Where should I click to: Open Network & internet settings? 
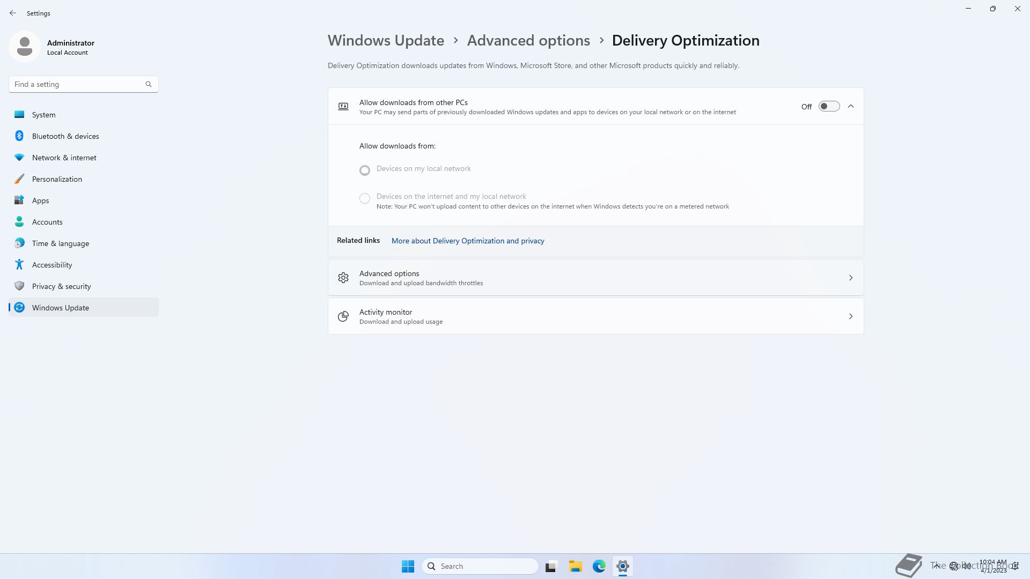[x=84, y=158]
